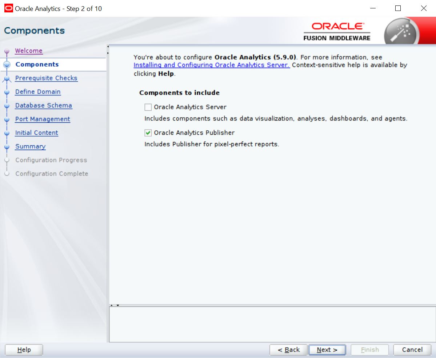
Task: Expand the message pane using up arrow
Action: [112, 306]
